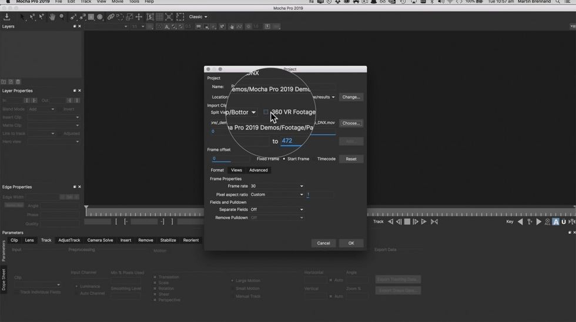Screen dimensions: 576x322
Task: Click the Change... location button
Action: click(x=351, y=98)
